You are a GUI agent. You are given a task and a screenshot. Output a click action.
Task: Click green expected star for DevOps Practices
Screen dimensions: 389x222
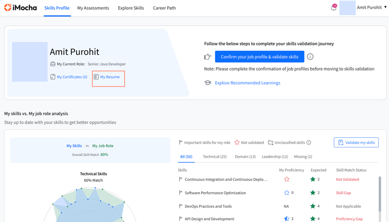(x=313, y=206)
